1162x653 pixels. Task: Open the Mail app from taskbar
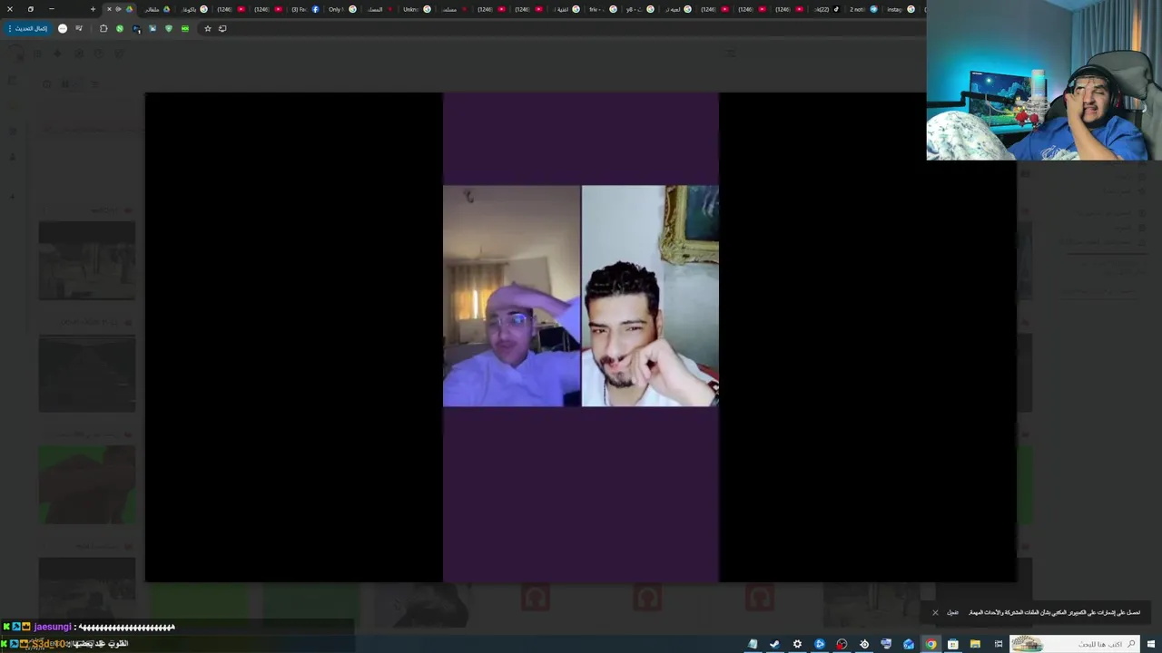(x=909, y=644)
